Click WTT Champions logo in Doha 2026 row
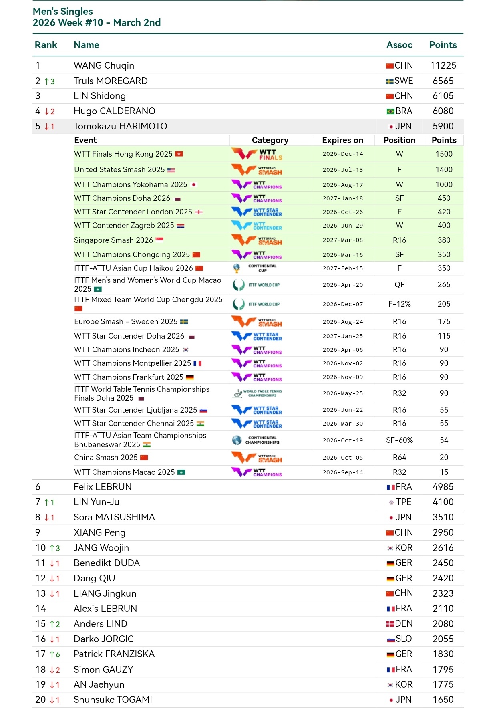This screenshot has height=710, width=495. click(x=257, y=198)
